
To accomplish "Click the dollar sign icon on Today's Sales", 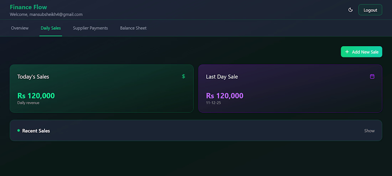I will click(x=184, y=76).
